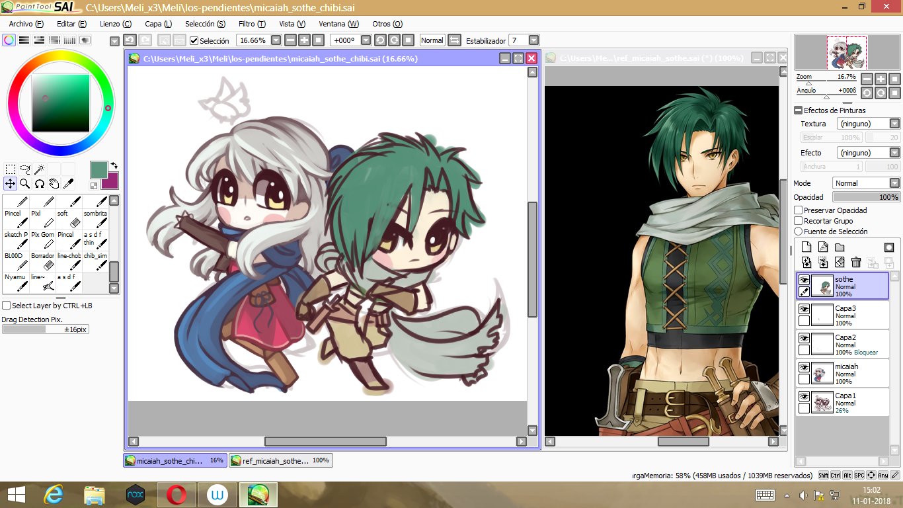The width and height of the screenshot is (903, 508).
Task: Enable Select Layer by CTRL+LB
Action: (x=7, y=306)
